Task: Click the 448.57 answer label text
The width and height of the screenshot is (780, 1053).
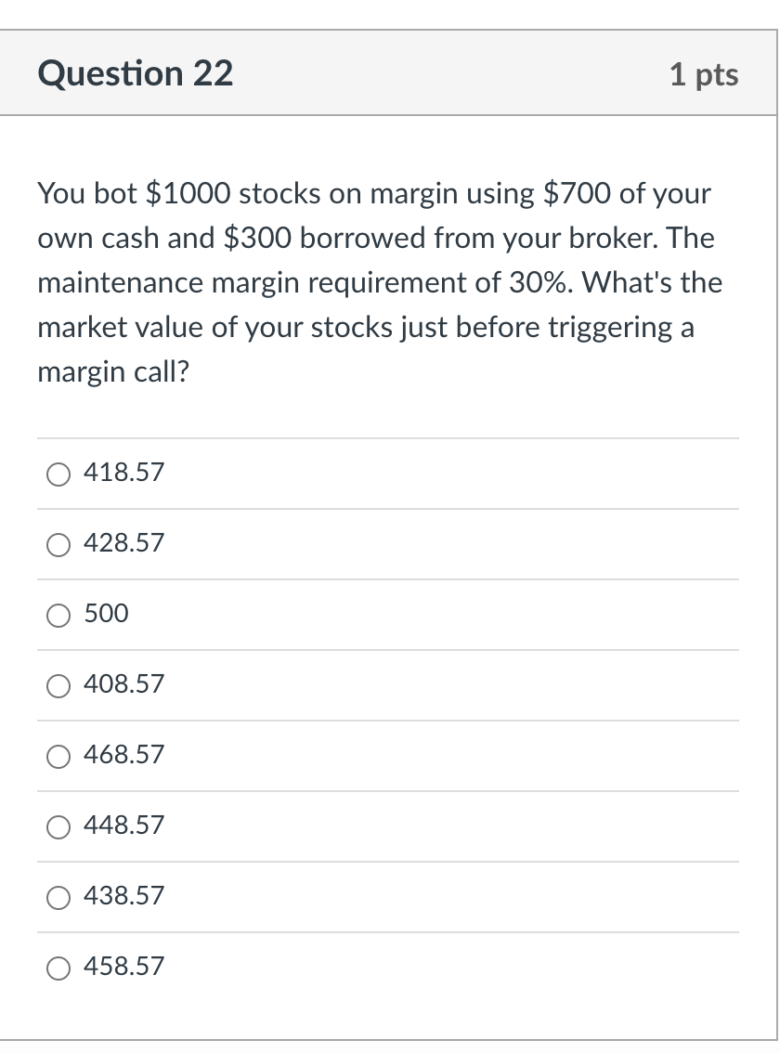Action: click(x=124, y=825)
